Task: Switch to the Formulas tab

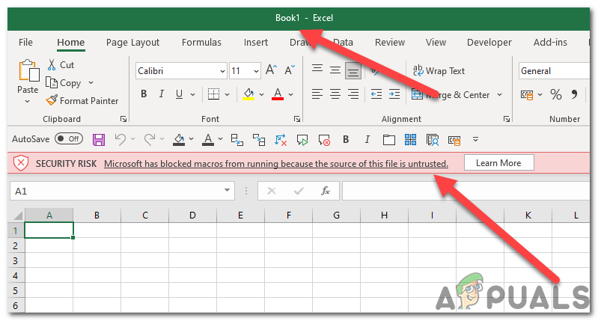Action: click(x=201, y=43)
